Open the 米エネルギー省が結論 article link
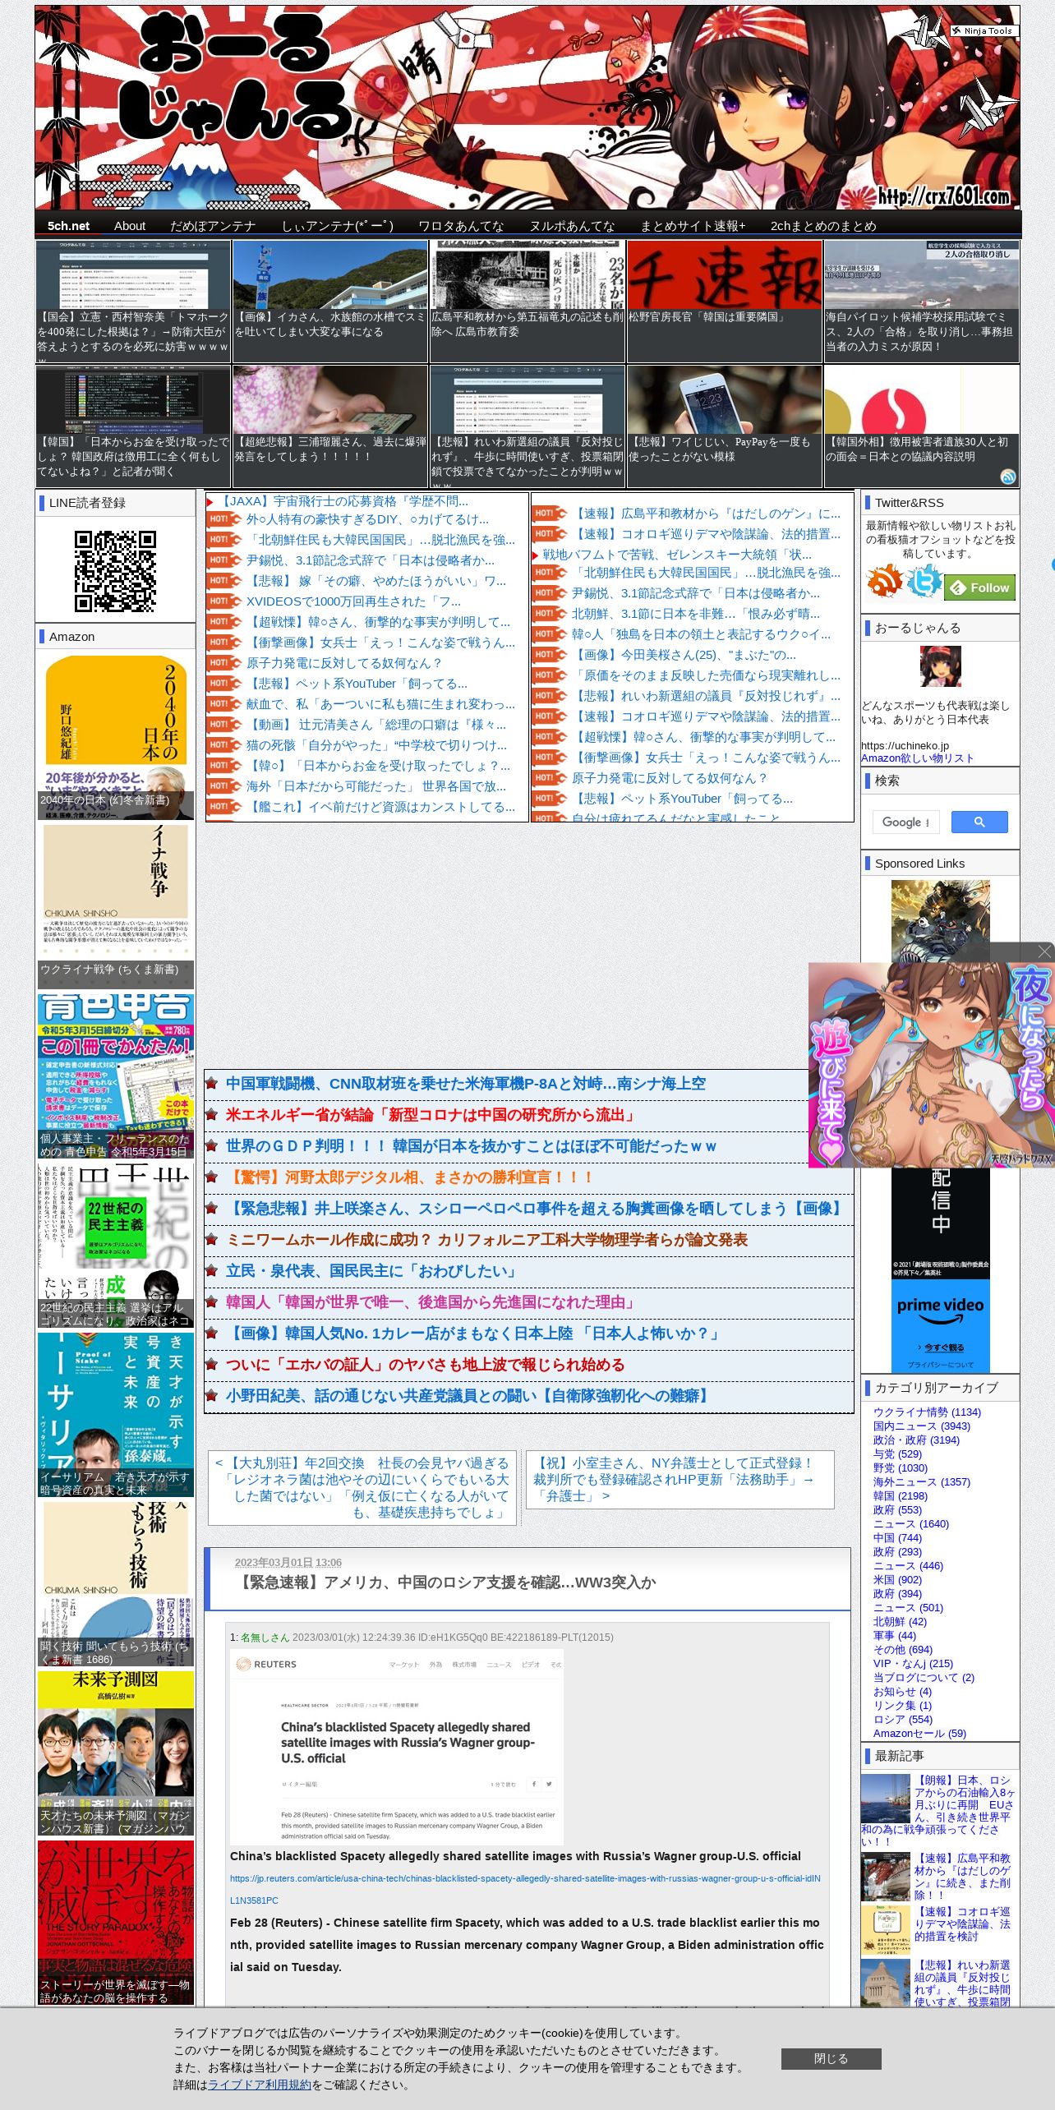Image resolution: width=1055 pixels, height=2110 pixels. point(431,1115)
